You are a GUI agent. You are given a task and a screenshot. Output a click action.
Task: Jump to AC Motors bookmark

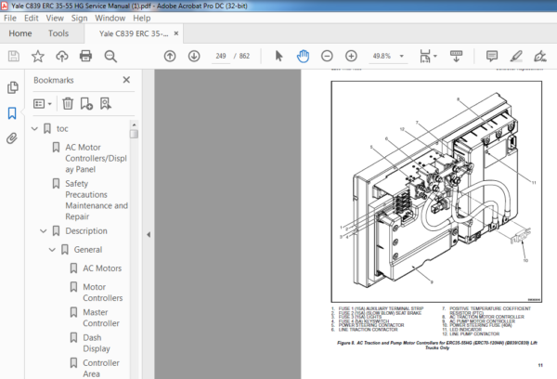102,268
